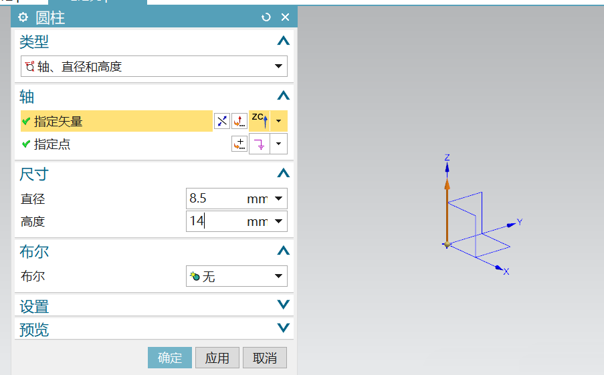The image size is (604, 375).
Task: Collapse the 布尔 section
Action: click(x=283, y=251)
